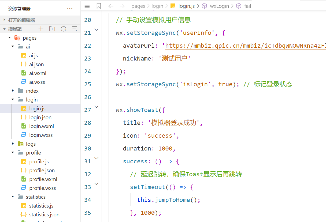Open profile.js file

(x=39, y=161)
